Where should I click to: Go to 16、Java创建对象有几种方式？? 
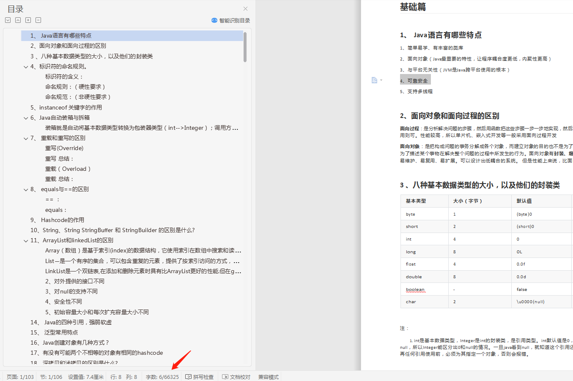pyautogui.click(x=70, y=343)
